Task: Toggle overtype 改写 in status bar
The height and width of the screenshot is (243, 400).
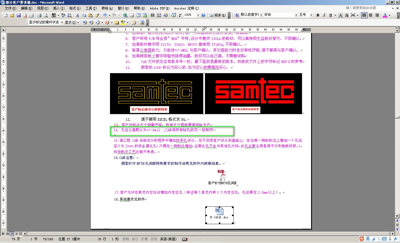Action: click(x=154, y=239)
